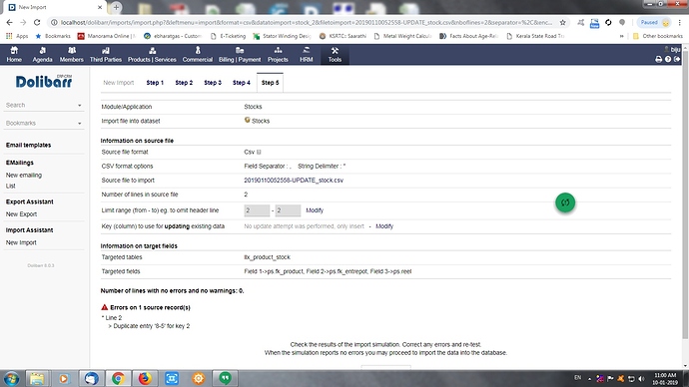Open Chrome menu three dots
The width and height of the screenshot is (689, 387).
pyautogui.click(x=680, y=22)
